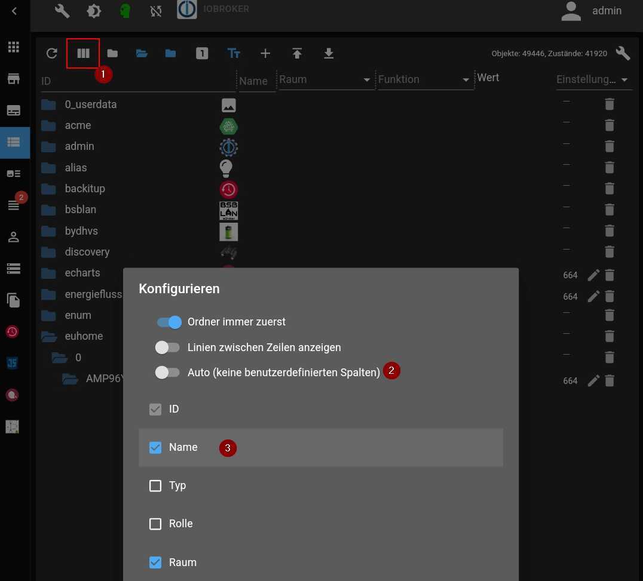Image resolution: width=643 pixels, height=581 pixels.
Task: Click the 664 permission value for echarts
Action: (x=570, y=275)
